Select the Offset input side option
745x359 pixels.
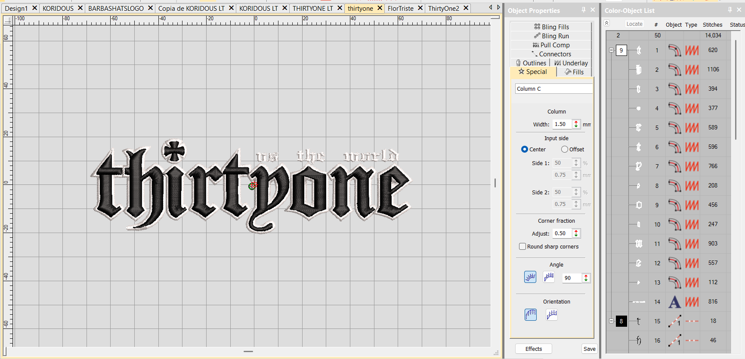pos(565,149)
